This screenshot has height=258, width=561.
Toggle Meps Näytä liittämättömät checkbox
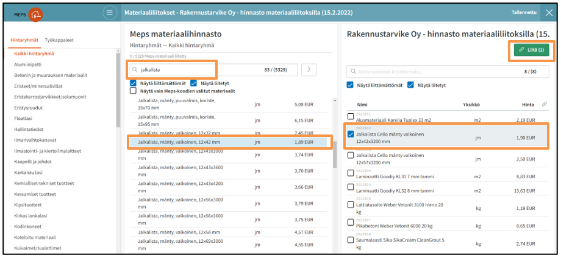click(133, 83)
